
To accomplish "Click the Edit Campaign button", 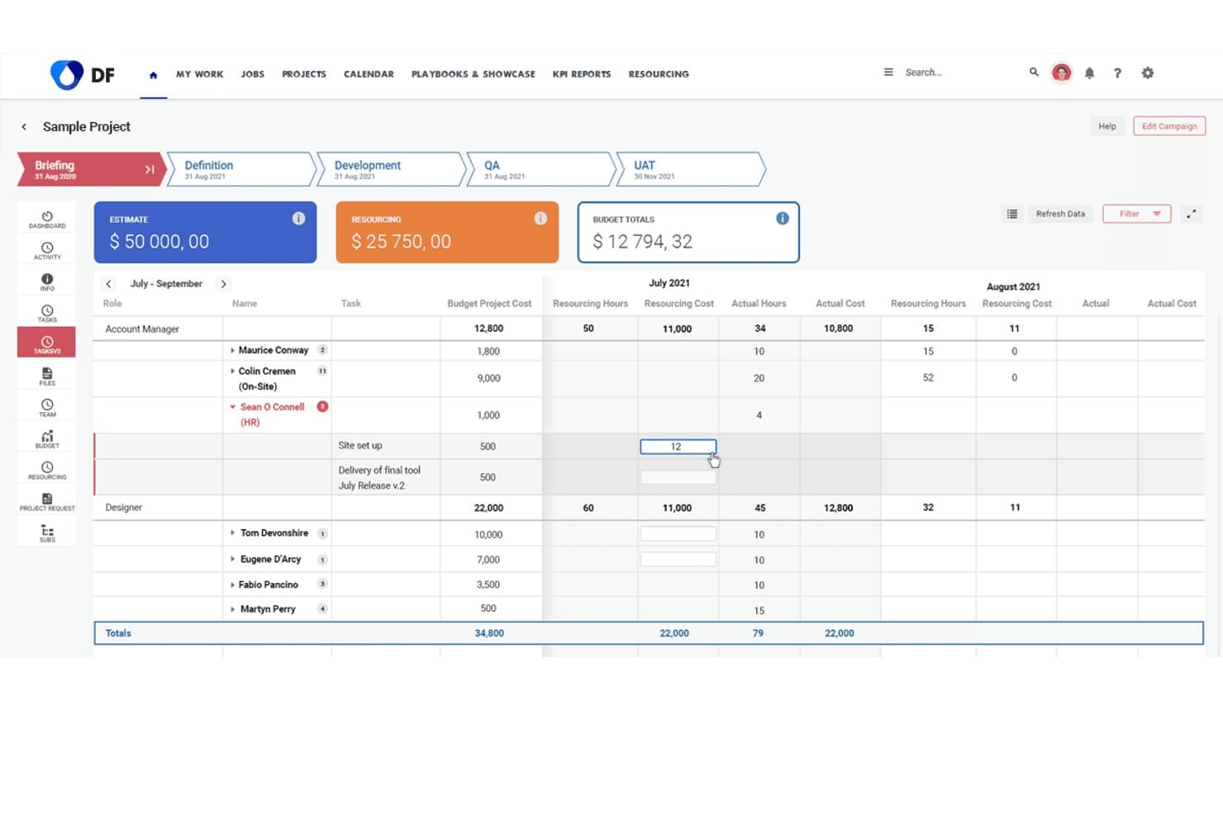I will (x=1169, y=126).
